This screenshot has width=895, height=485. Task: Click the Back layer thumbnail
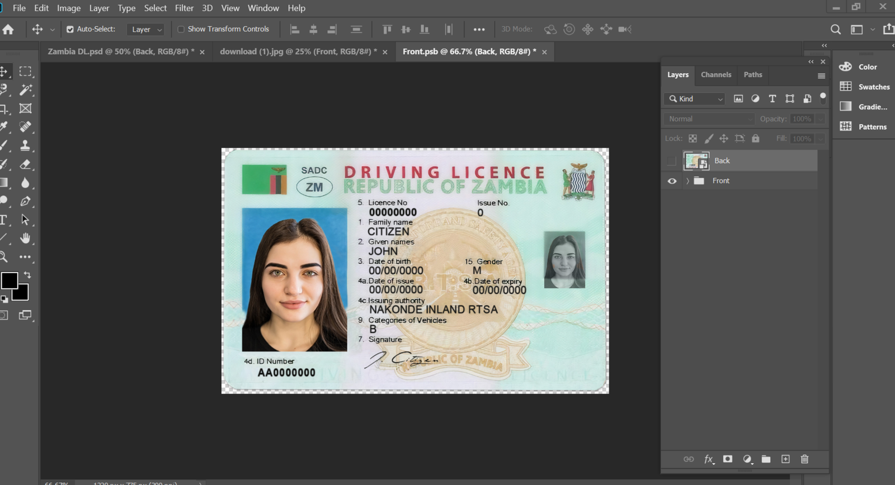click(x=696, y=161)
